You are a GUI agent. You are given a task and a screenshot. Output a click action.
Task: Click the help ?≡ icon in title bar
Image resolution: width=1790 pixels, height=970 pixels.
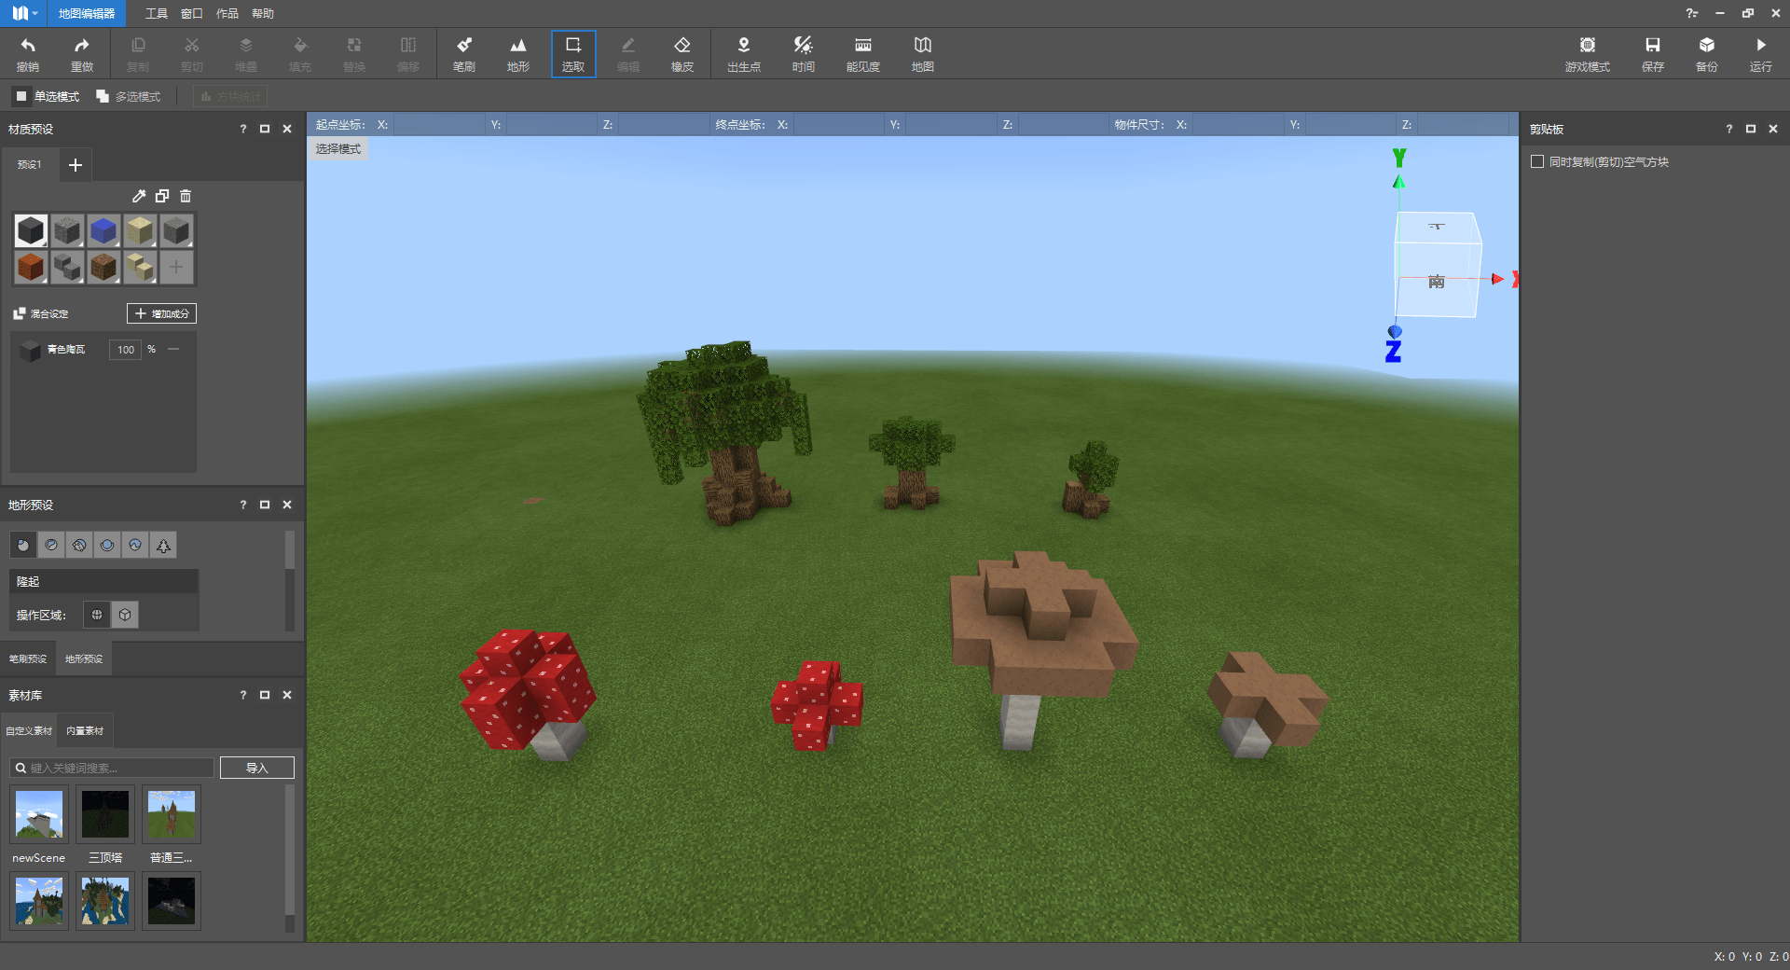click(x=1692, y=13)
